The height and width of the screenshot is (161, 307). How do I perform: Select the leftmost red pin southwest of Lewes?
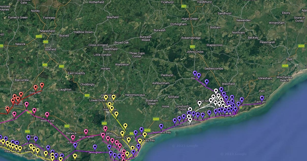(7, 109)
